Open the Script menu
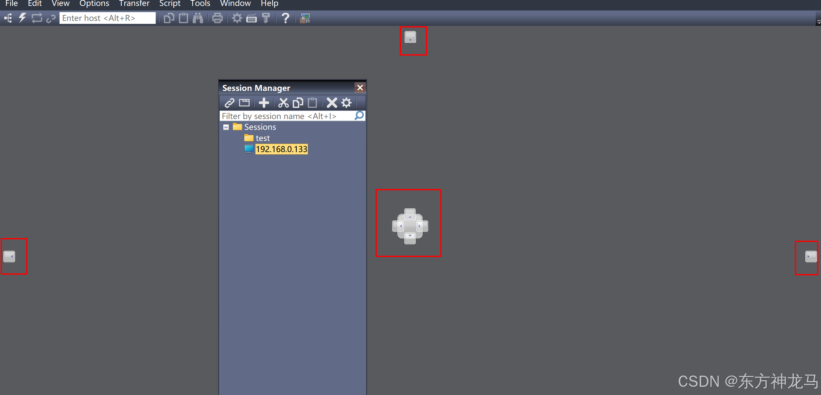This screenshot has width=821, height=395. click(x=170, y=4)
